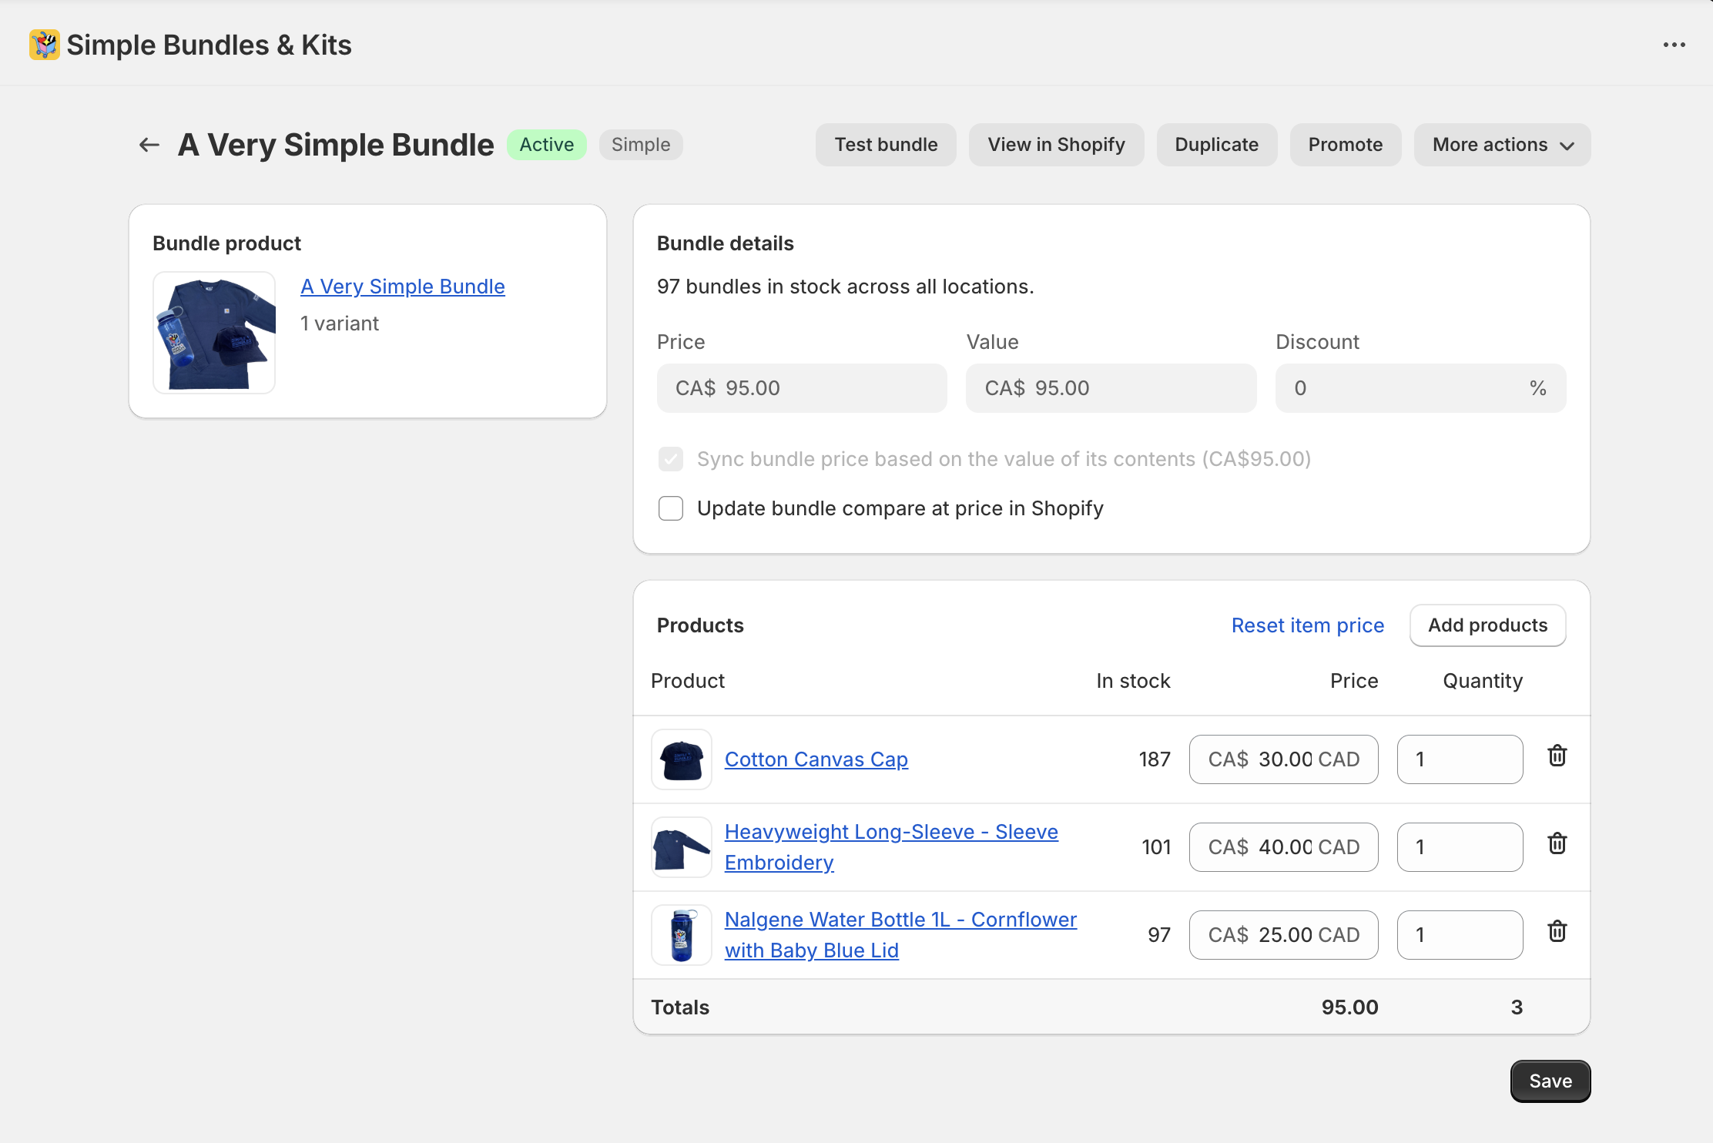This screenshot has width=1713, height=1143.
Task: Edit Nalgene Water Bottle price field
Action: coord(1283,935)
